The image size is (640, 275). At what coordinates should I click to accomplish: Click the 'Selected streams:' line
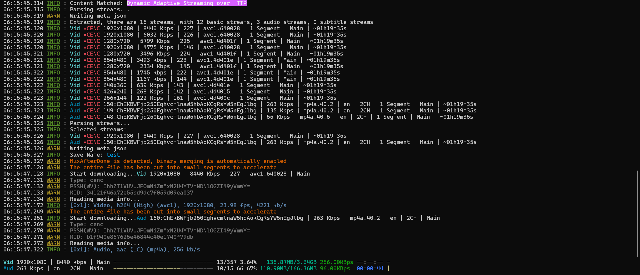[98, 130]
